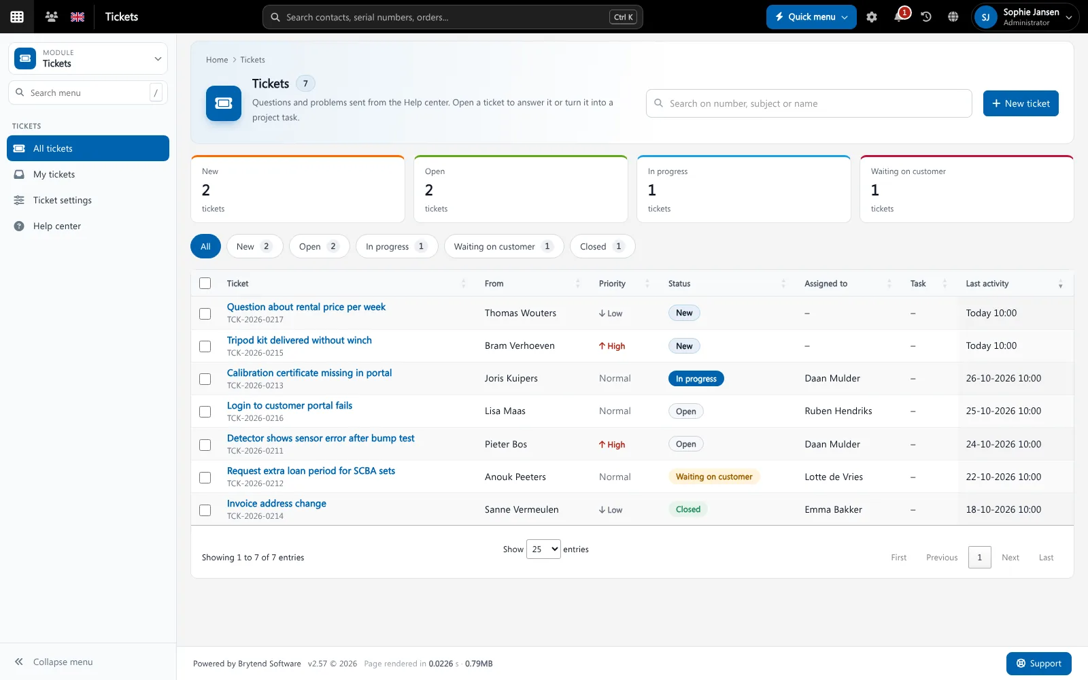Click the In progress summary card
The height and width of the screenshot is (680, 1088).
pyautogui.click(x=743, y=189)
